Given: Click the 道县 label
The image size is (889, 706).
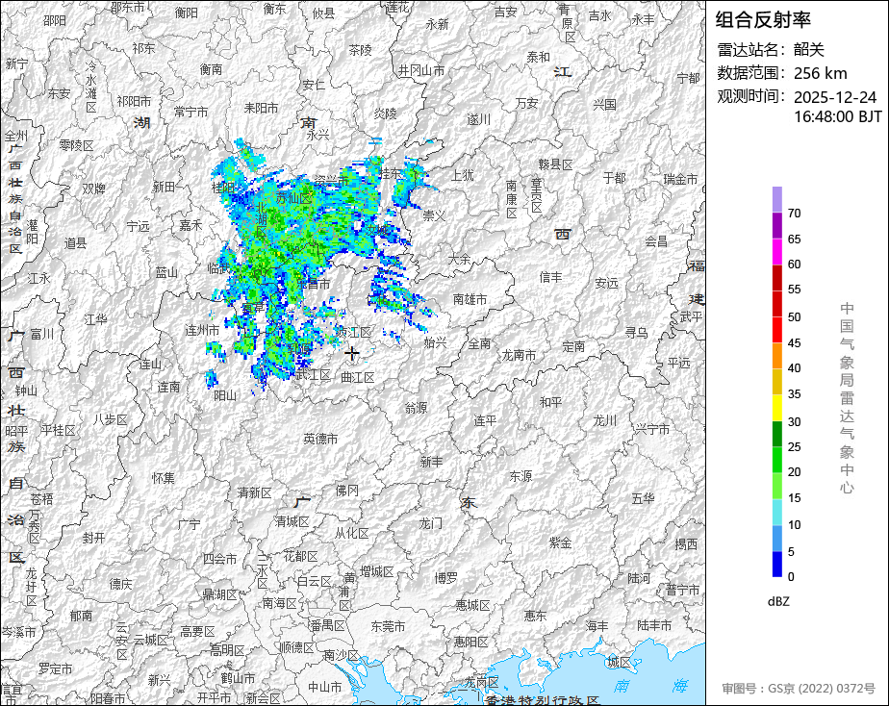Looking at the screenshot, I should coord(75,243).
